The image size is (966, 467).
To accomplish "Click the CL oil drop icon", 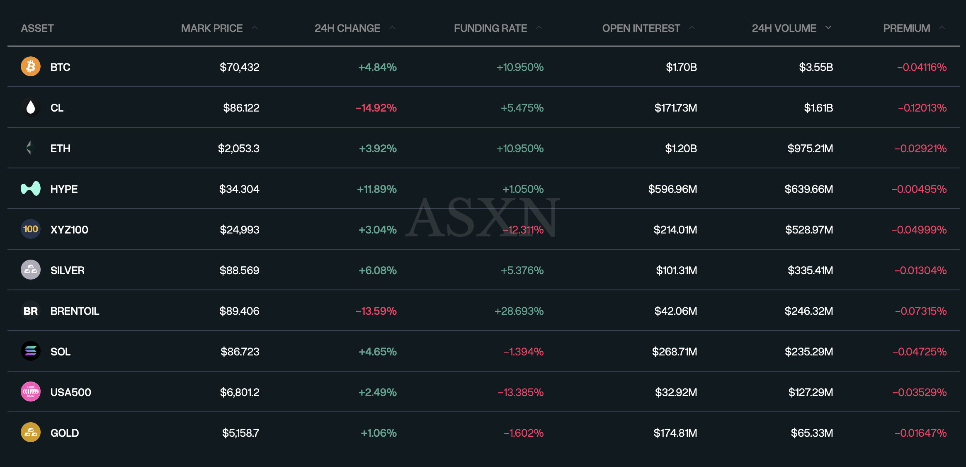I will 31,108.
